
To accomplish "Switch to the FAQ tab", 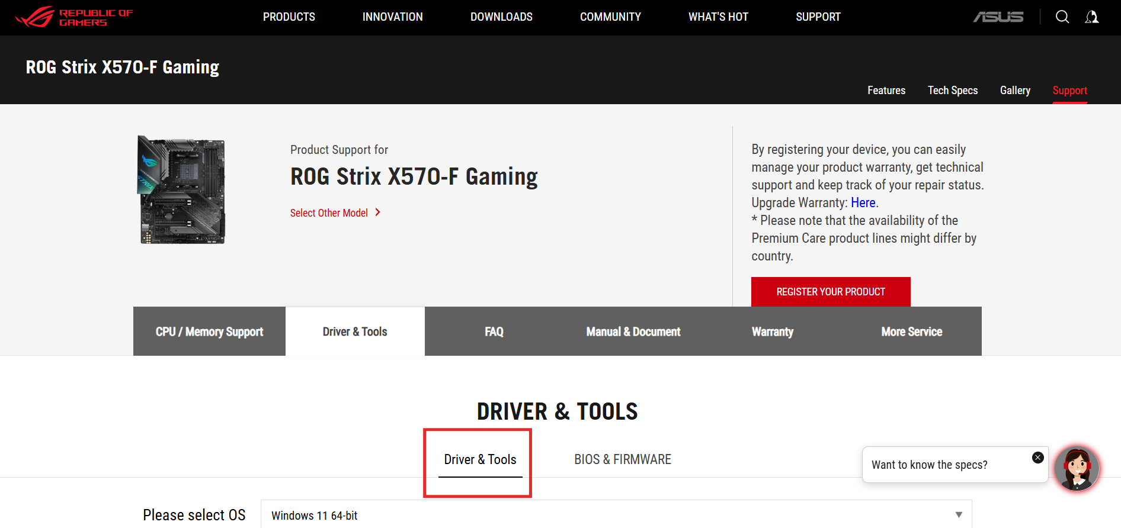I will [x=494, y=331].
